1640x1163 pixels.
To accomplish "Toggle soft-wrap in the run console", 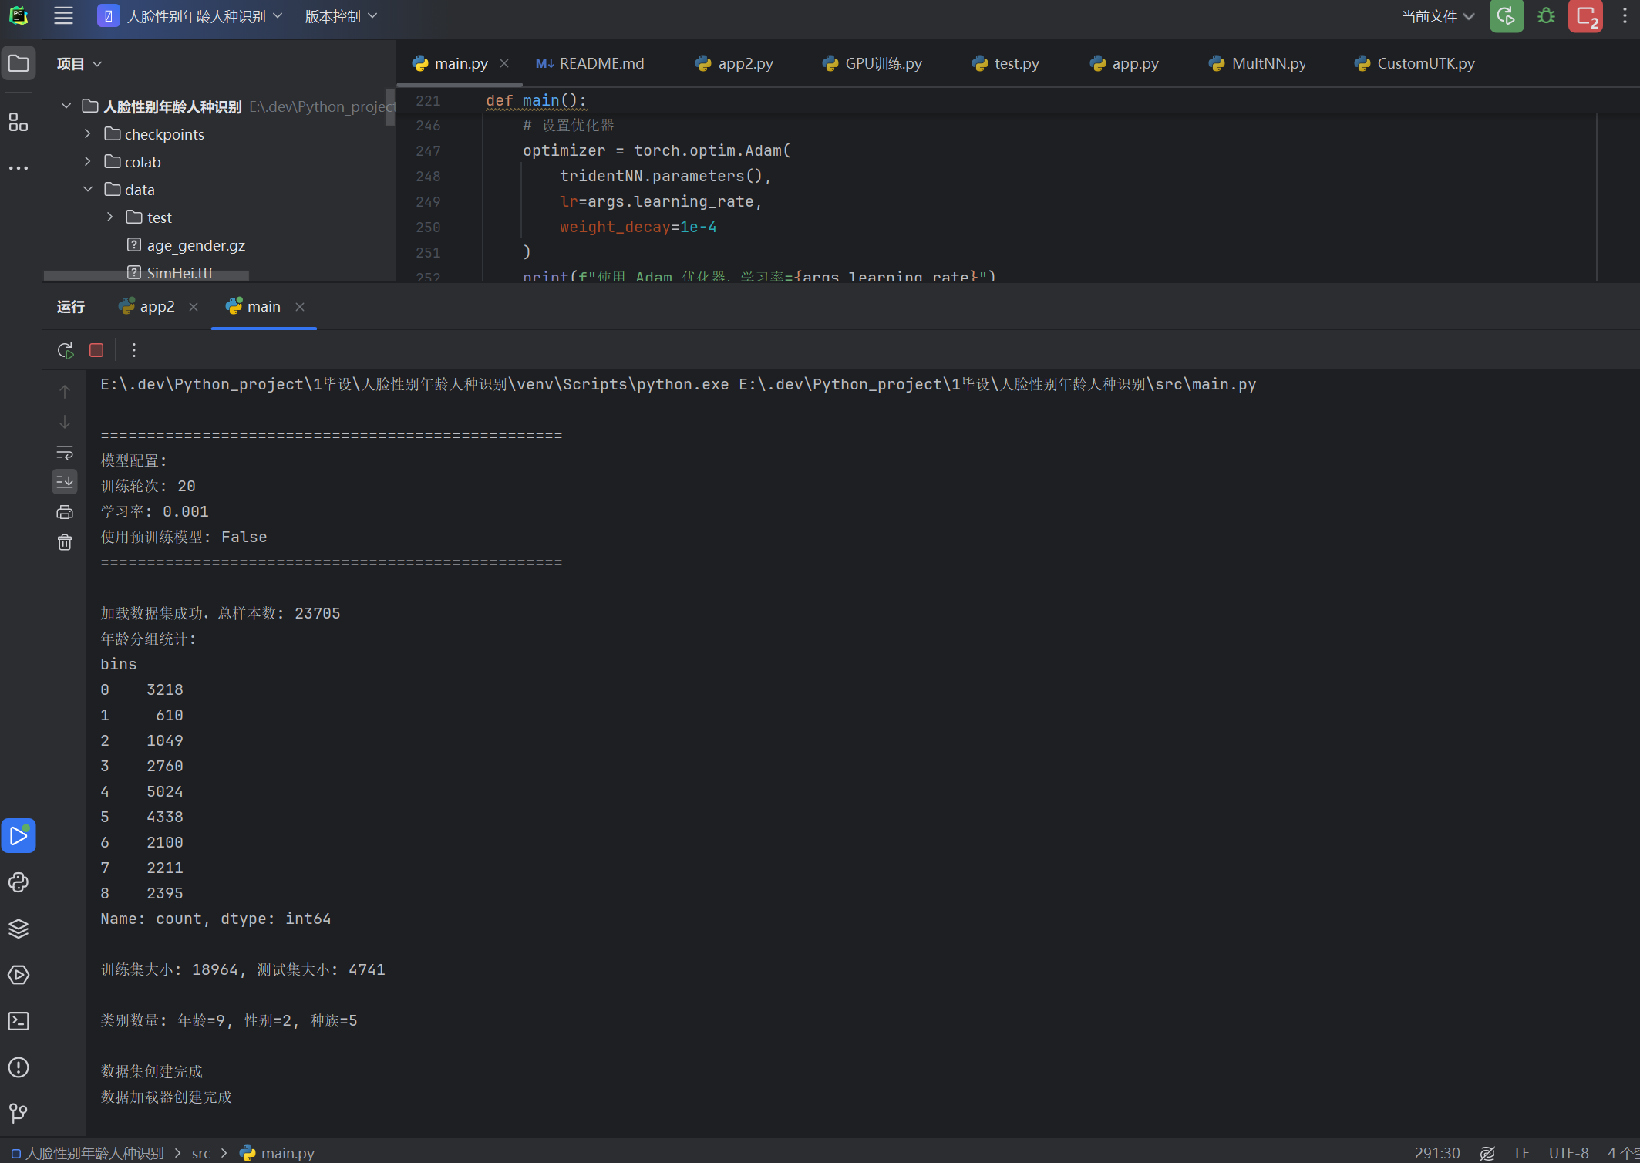I will tap(65, 452).
